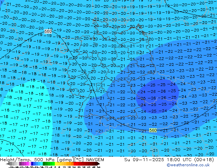Screen dimensions: 217x168
Task: Click the [gdmp] unit label
Action: pyautogui.click(x=66, y=160)
